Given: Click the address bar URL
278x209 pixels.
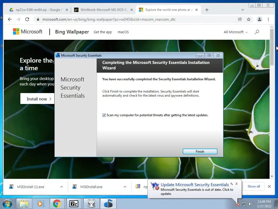Looking at the screenshot, I should pos(109,19).
